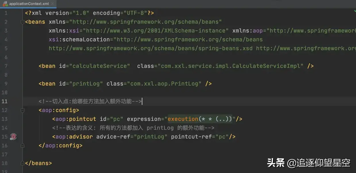Fold at the closing beans marker on line 18
The height and width of the screenshot is (173, 356).
point(22,163)
